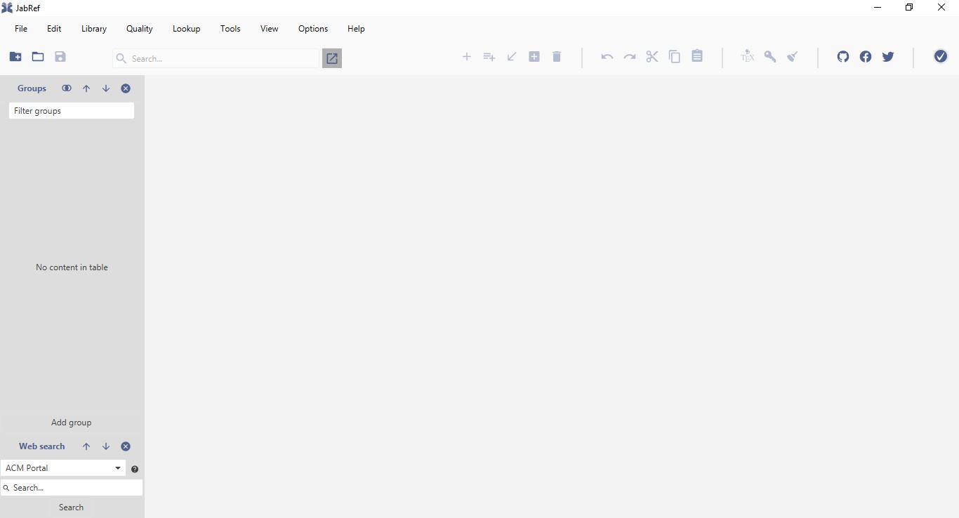Cleanup entries with the broom icon
This screenshot has height=518, width=959.
coord(793,57)
